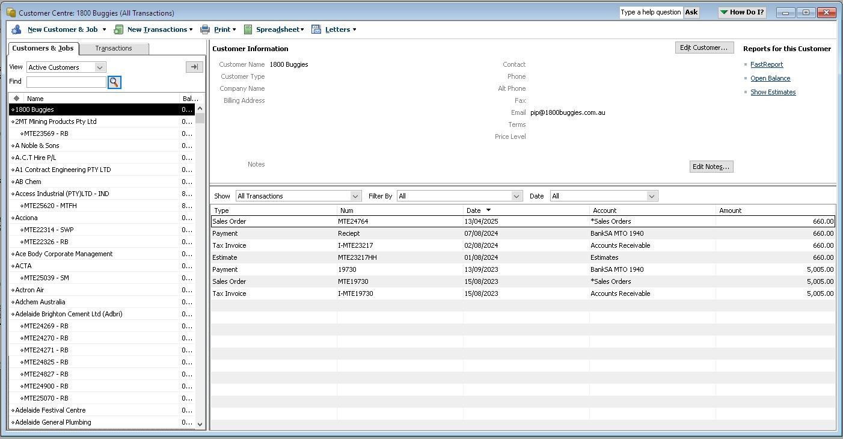The image size is (843, 439).
Task: Click the Edit Notes button
Action: (711, 167)
